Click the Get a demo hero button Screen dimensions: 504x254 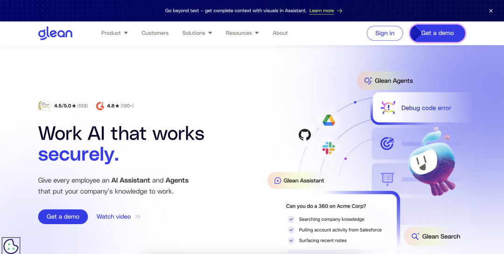pos(63,217)
